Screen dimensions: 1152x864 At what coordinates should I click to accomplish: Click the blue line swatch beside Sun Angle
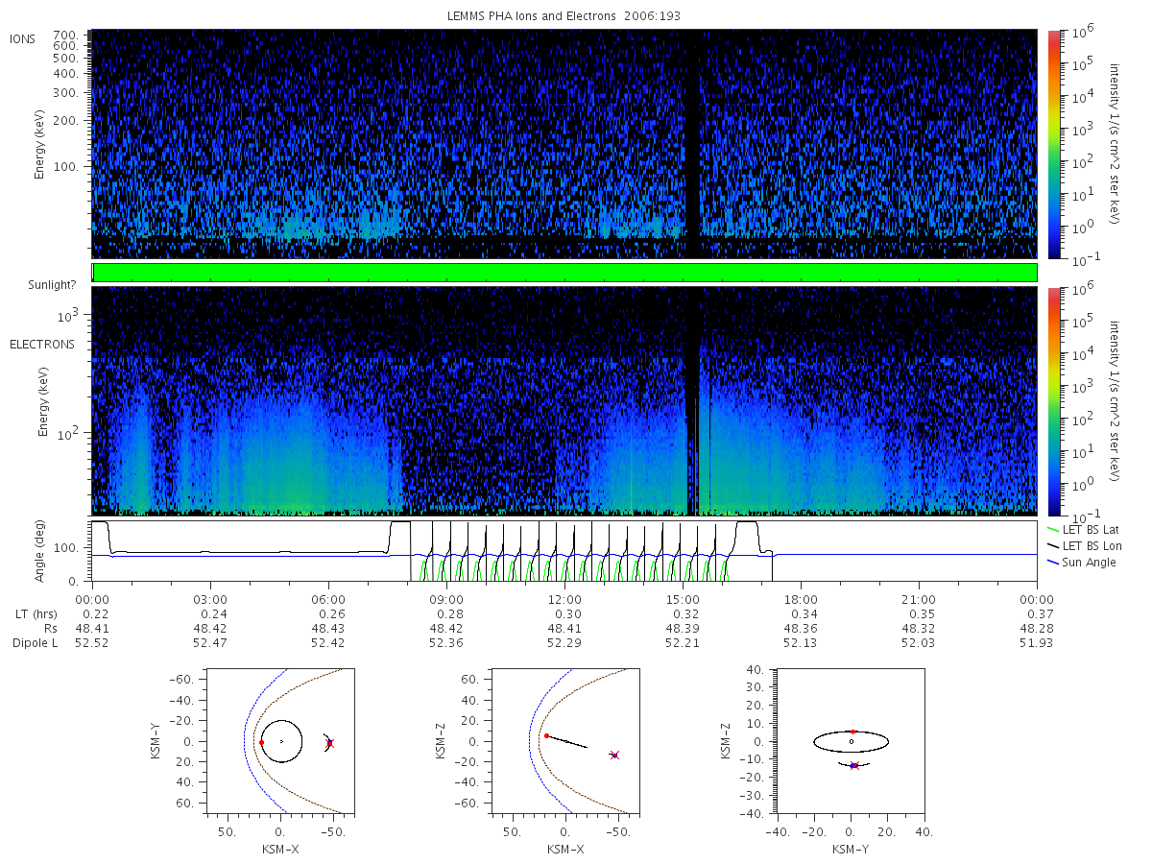tap(1053, 562)
